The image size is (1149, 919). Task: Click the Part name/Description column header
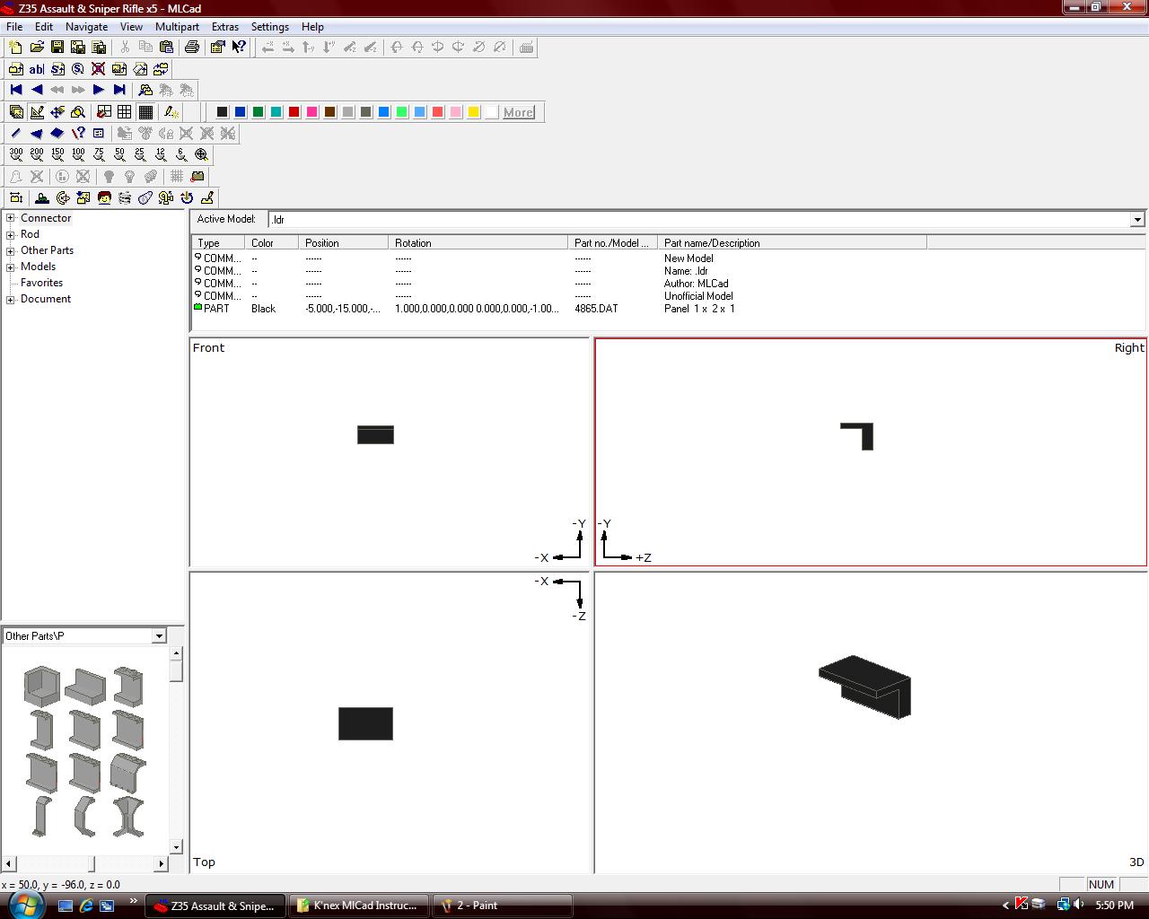(x=792, y=243)
